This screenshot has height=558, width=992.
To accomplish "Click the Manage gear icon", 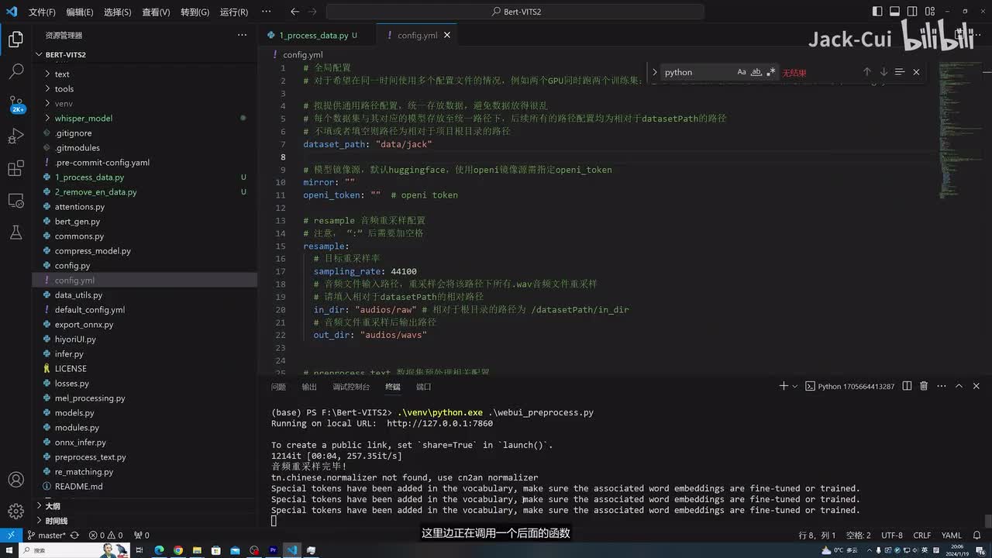I will point(15,511).
